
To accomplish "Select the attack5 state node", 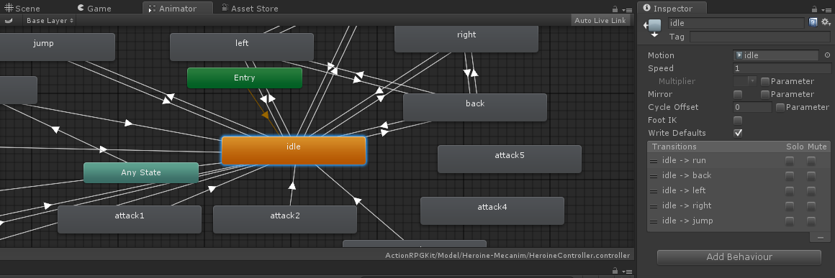I will coord(509,159).
